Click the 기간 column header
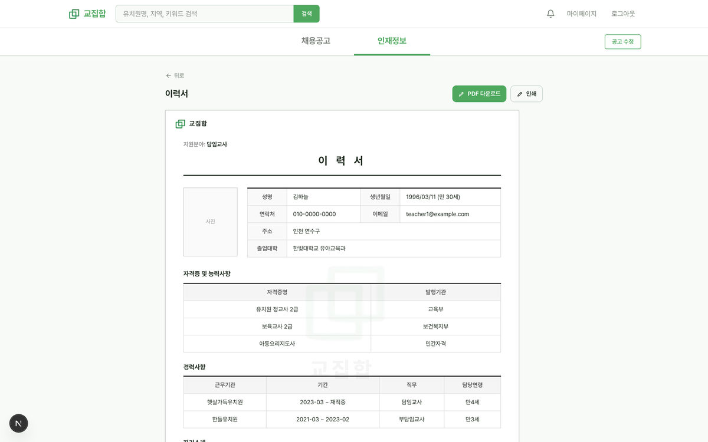Screen dimensions: 708x442 (323, 385)
